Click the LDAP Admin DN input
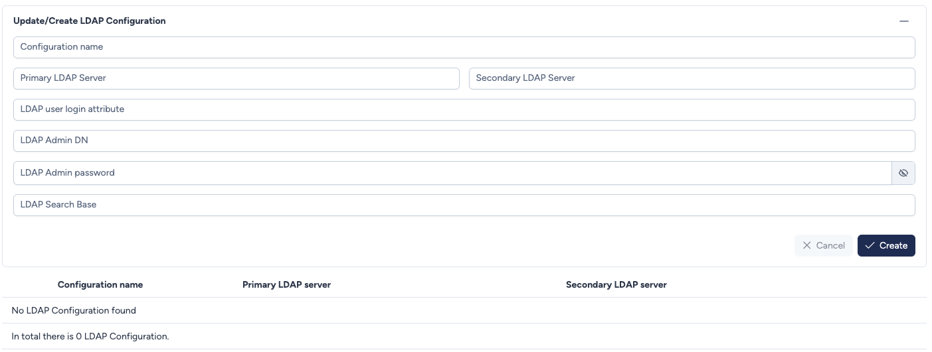932x352 pixels. pos(464,141)
